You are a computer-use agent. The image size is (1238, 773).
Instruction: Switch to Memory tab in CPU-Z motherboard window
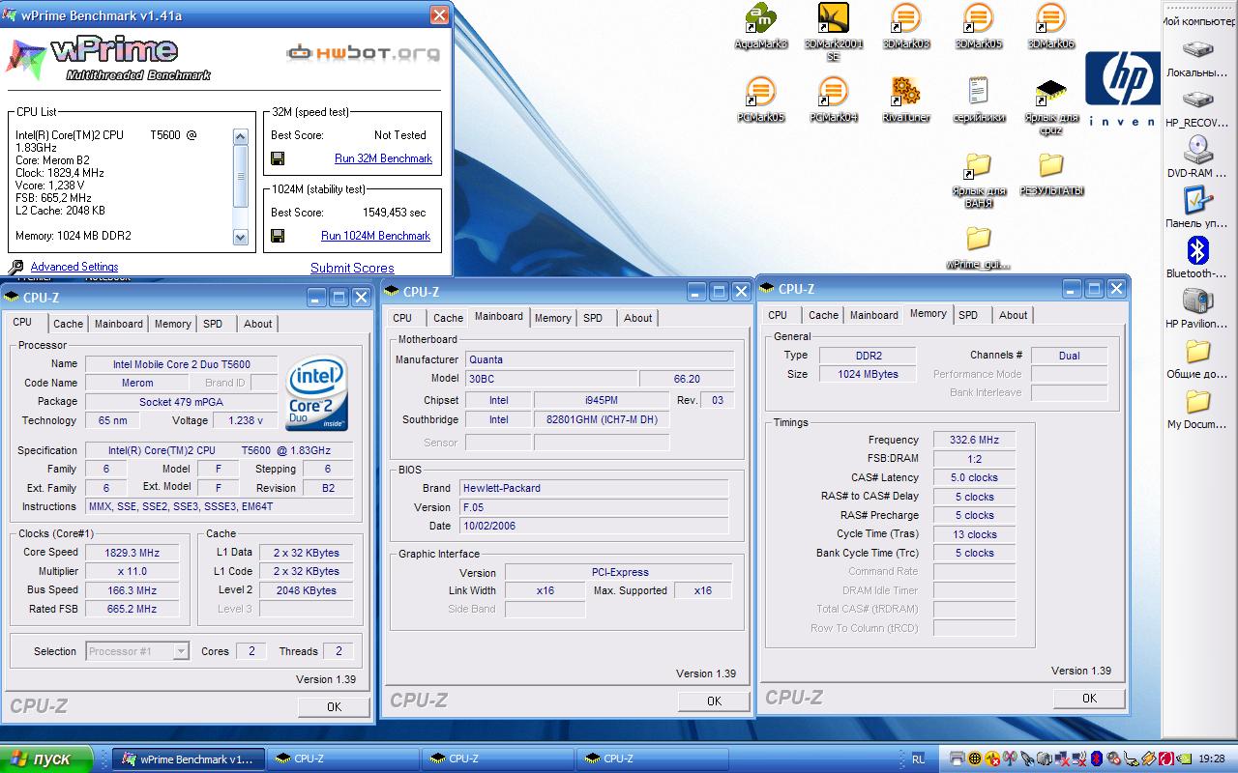(552, 318)
